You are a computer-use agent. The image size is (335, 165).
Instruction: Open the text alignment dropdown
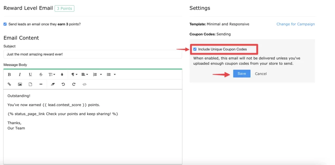85,74
